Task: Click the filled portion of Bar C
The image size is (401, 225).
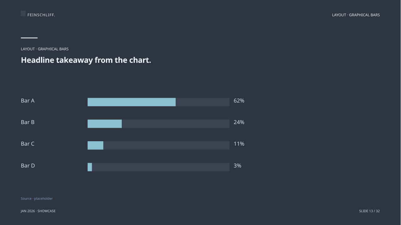Action: [95, 145]
